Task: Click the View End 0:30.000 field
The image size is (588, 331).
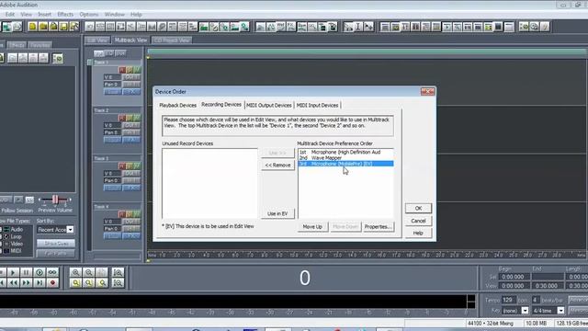Action: [548, 286]
